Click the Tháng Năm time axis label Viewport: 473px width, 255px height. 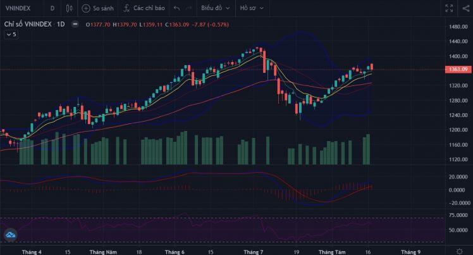[103, 252]
